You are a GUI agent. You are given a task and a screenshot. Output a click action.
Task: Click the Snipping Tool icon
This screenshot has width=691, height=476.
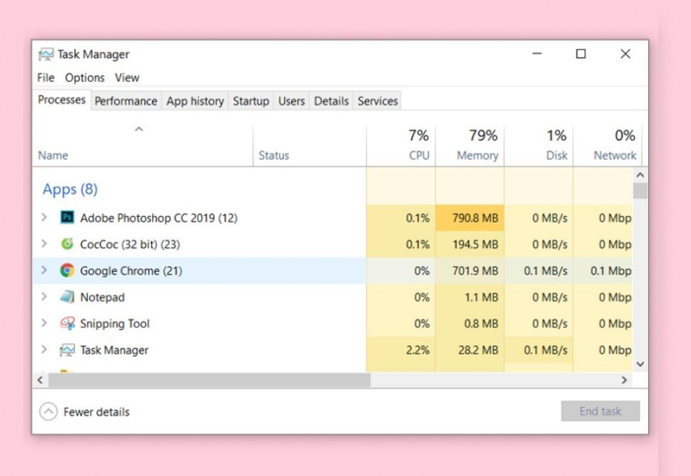tap(67, 324)
